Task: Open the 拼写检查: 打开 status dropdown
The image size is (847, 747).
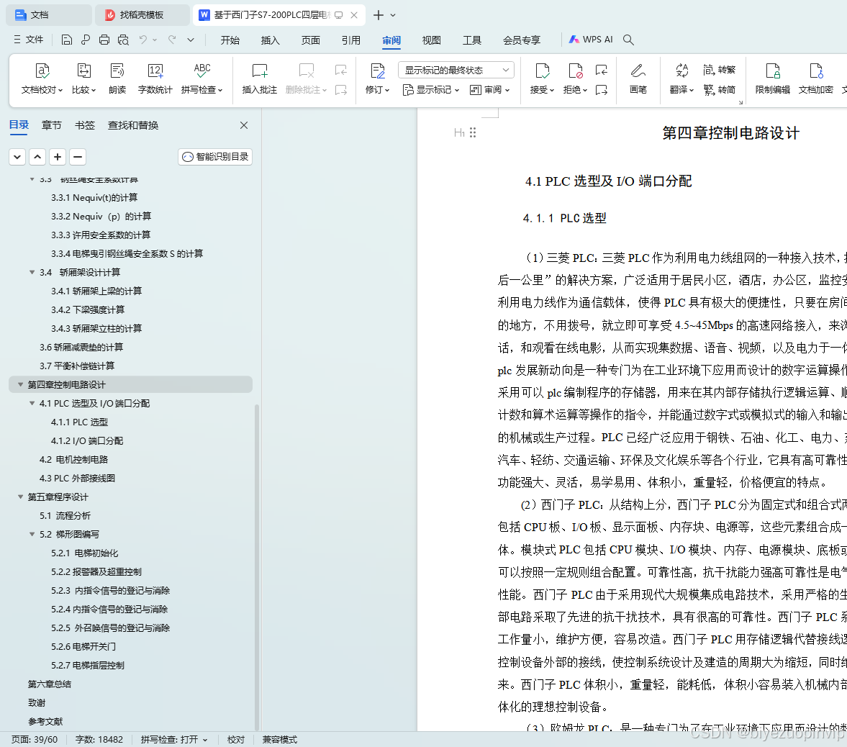Action: pos(174,739)
